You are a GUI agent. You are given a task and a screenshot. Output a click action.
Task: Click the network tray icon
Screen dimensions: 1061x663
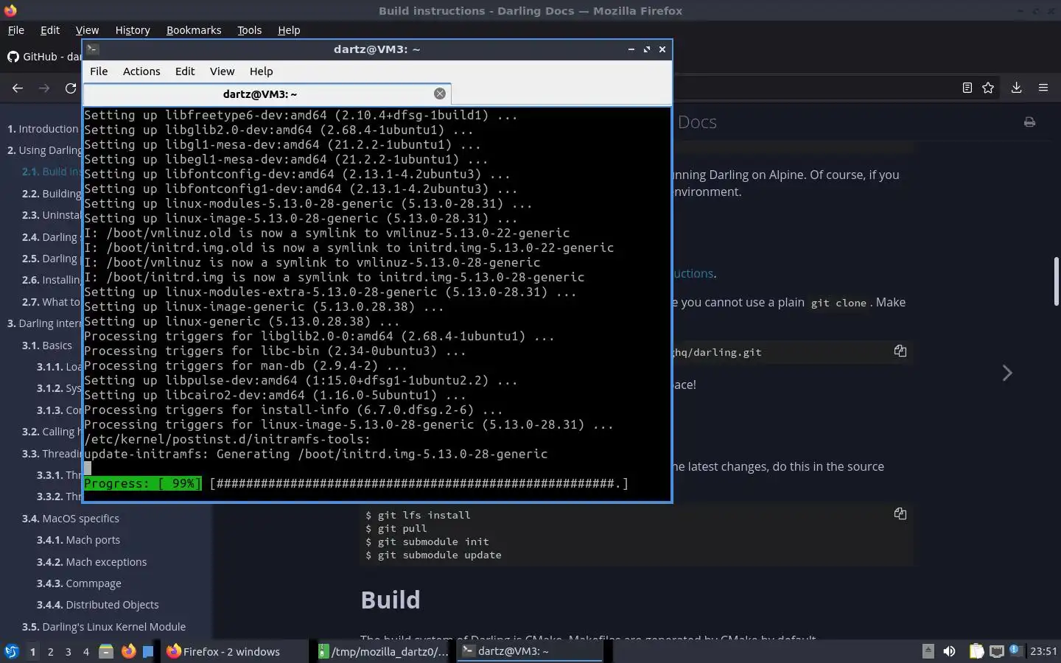pos(996,651)
